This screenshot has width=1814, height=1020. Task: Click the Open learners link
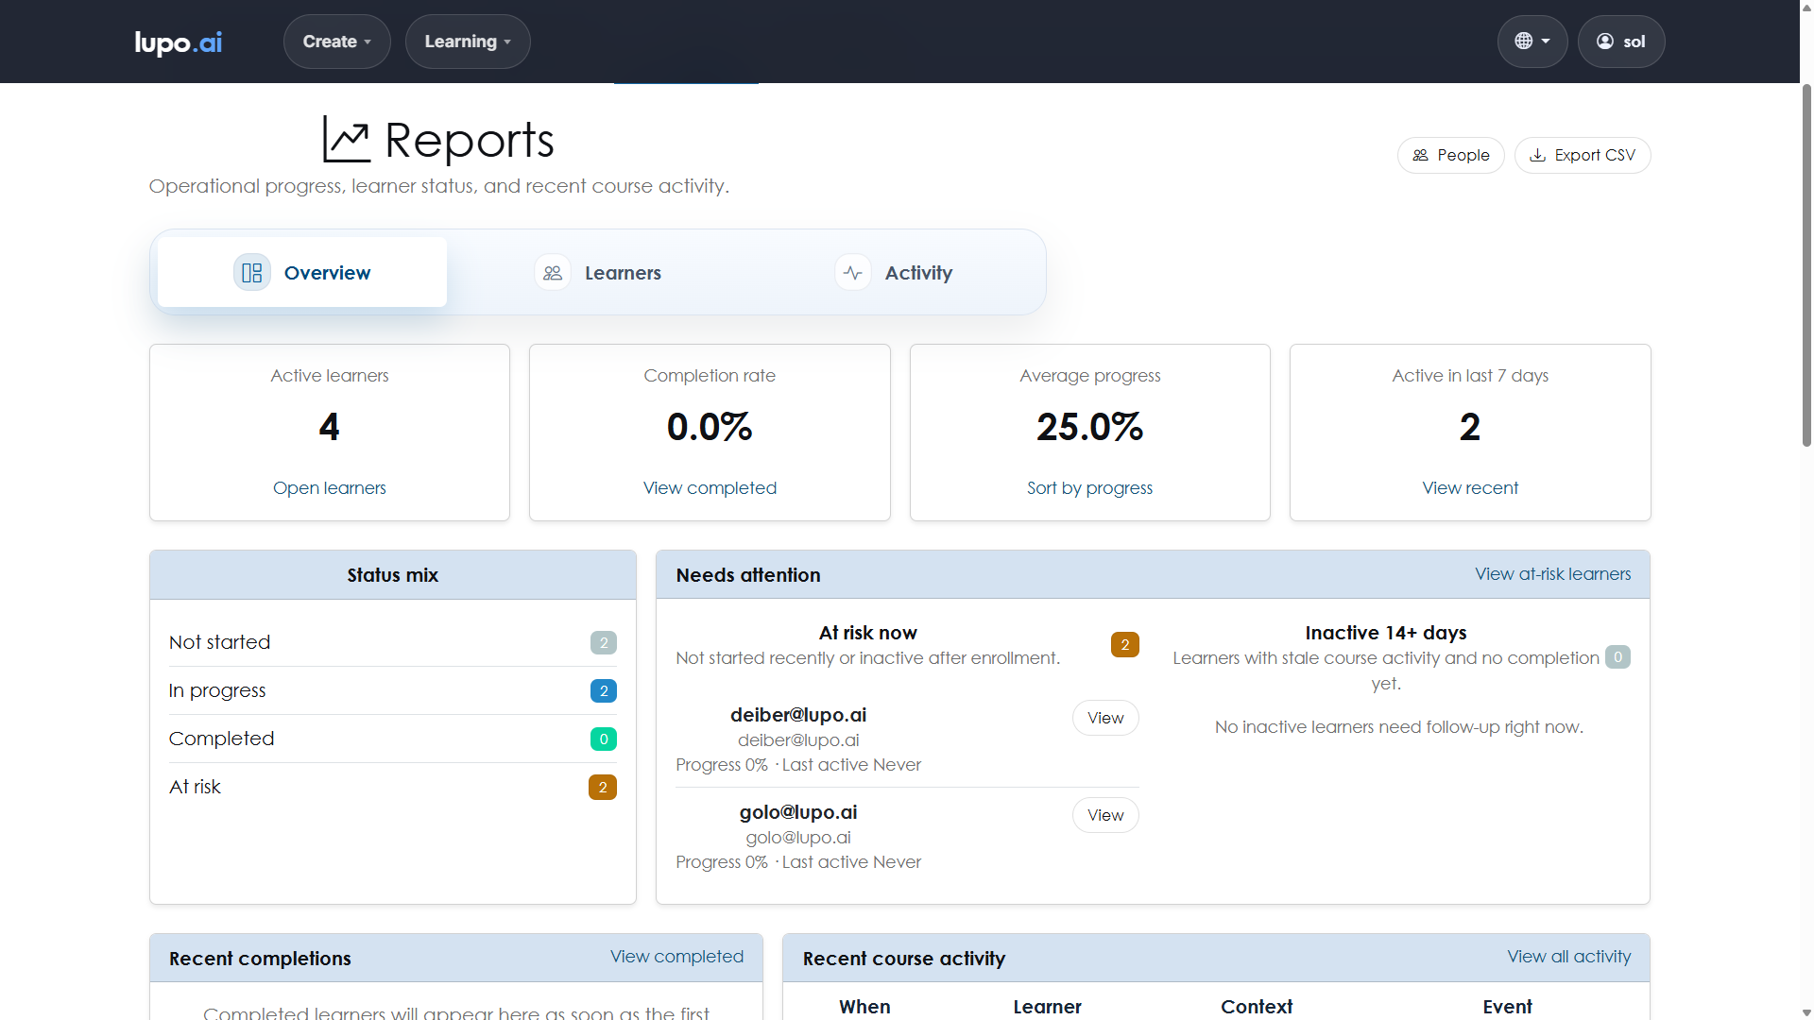[330, 488]
